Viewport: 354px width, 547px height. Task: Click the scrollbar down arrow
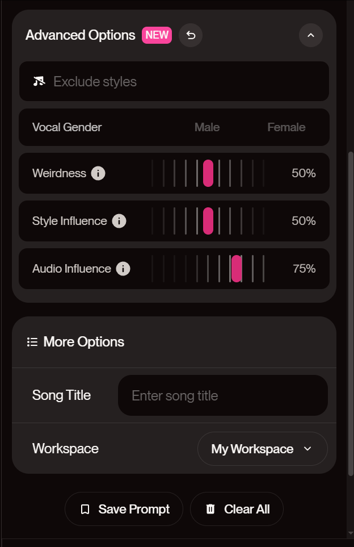(x=351, y=533)
